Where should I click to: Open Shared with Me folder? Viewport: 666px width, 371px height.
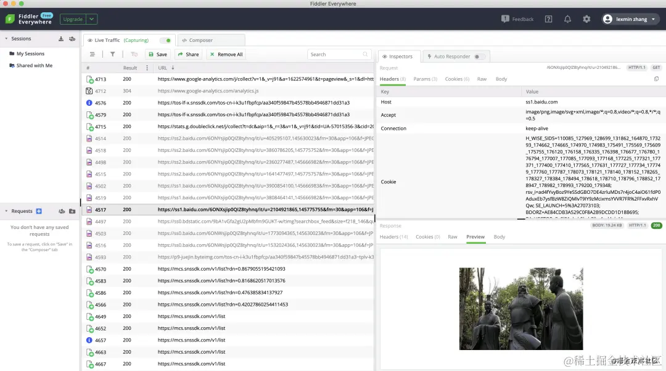pyautogui.click(x=35, y=65)
